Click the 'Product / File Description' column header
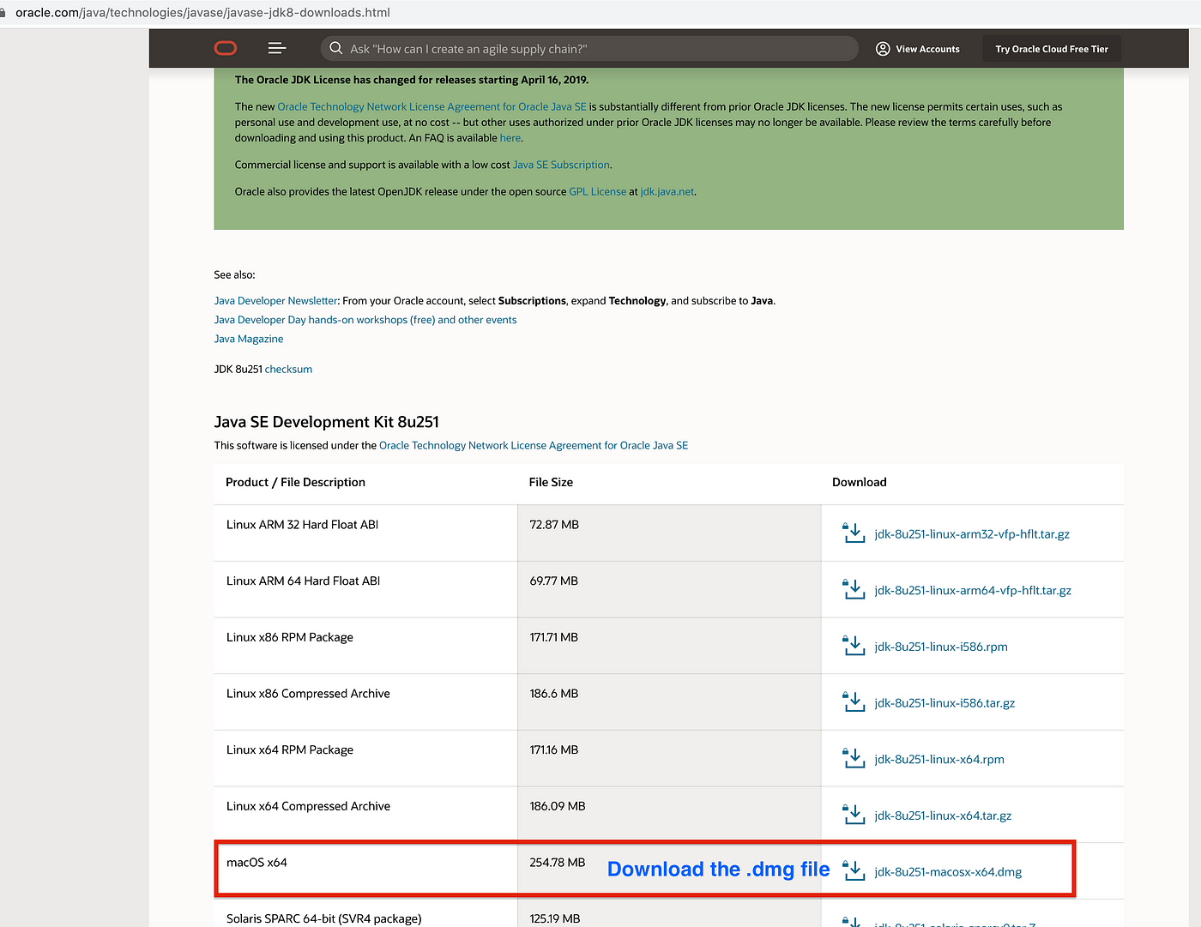 (x=295, y=482)
